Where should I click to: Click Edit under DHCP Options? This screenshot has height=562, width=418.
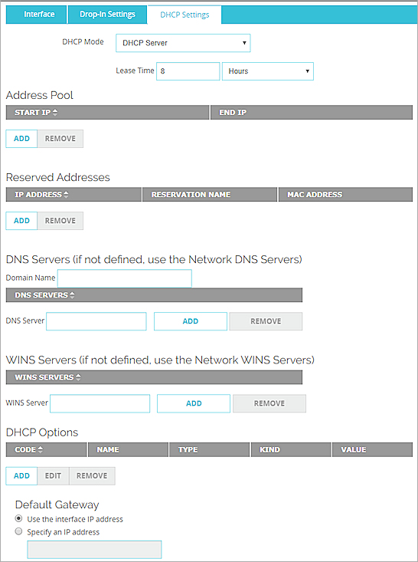coord(53,476)
